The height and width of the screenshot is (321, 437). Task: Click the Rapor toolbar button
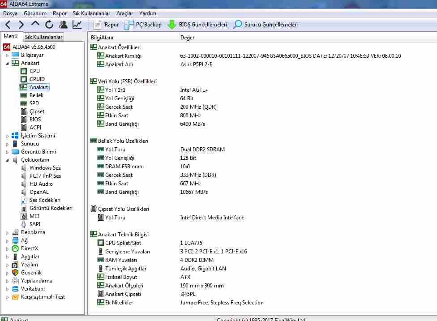[x=106, y=25]
